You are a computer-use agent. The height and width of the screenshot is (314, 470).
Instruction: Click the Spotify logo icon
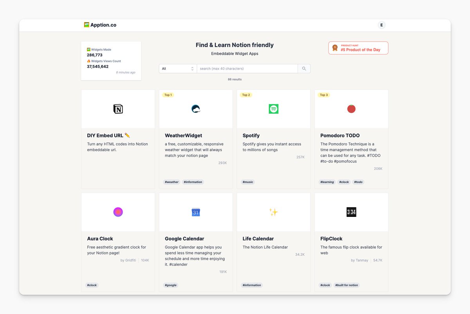[273, 109]
